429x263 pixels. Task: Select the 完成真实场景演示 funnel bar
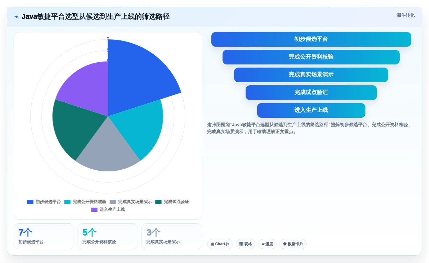click(x=311, y=75)
